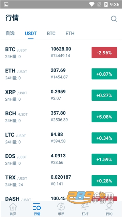Open the 我的 profile icon
122x217 pixels.
click(109, 207)
